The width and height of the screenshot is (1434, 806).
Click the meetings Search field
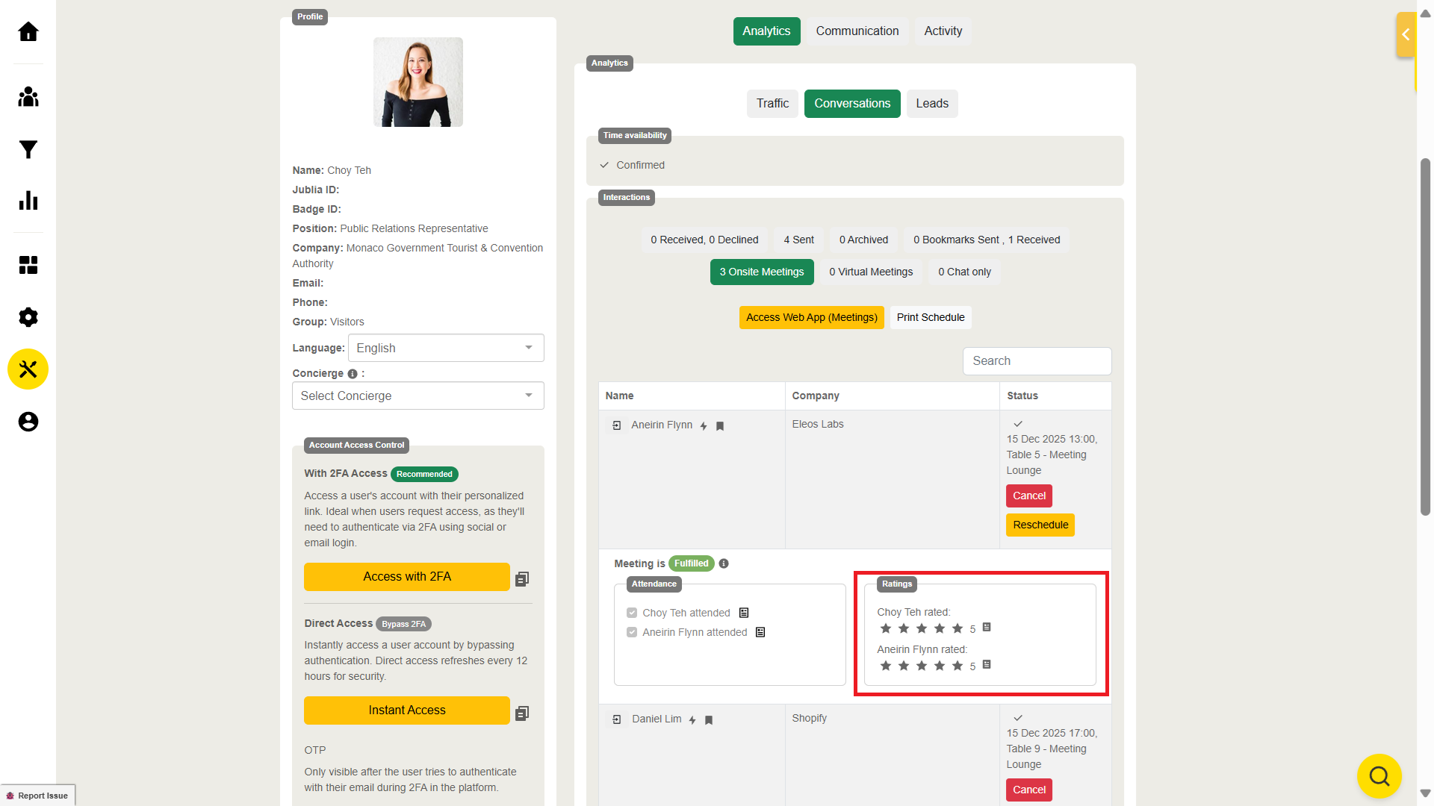(1036, 361)
